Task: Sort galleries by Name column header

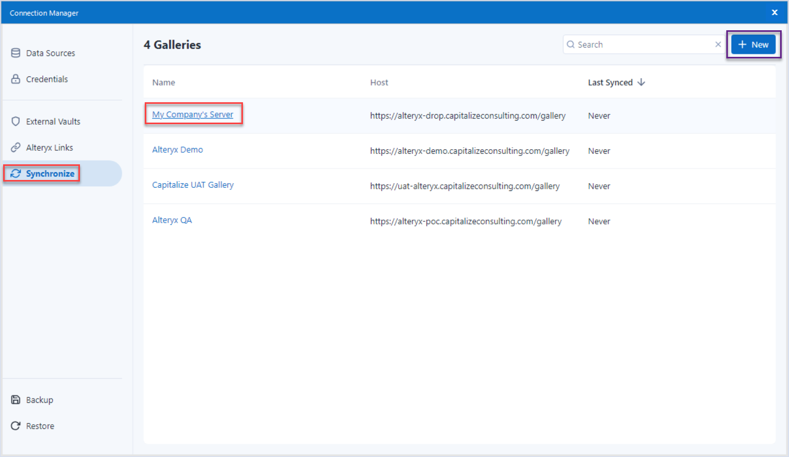Action: (x=164, y=82)
